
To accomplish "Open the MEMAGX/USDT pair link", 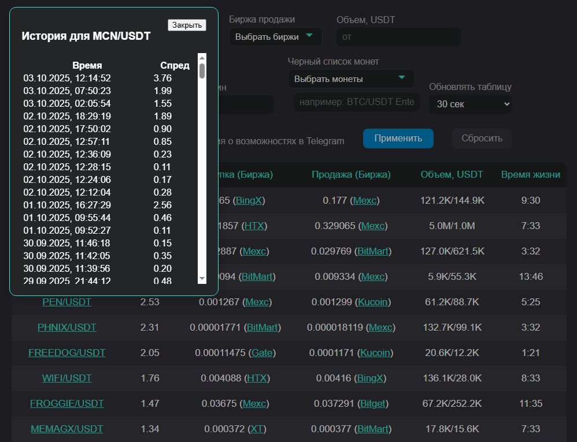I will (x=66, y=429).
